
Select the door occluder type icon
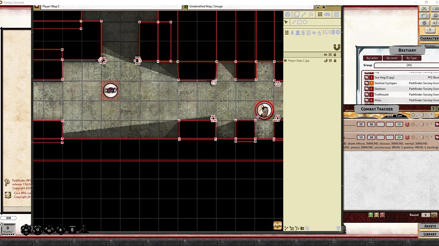coord(297,32)
